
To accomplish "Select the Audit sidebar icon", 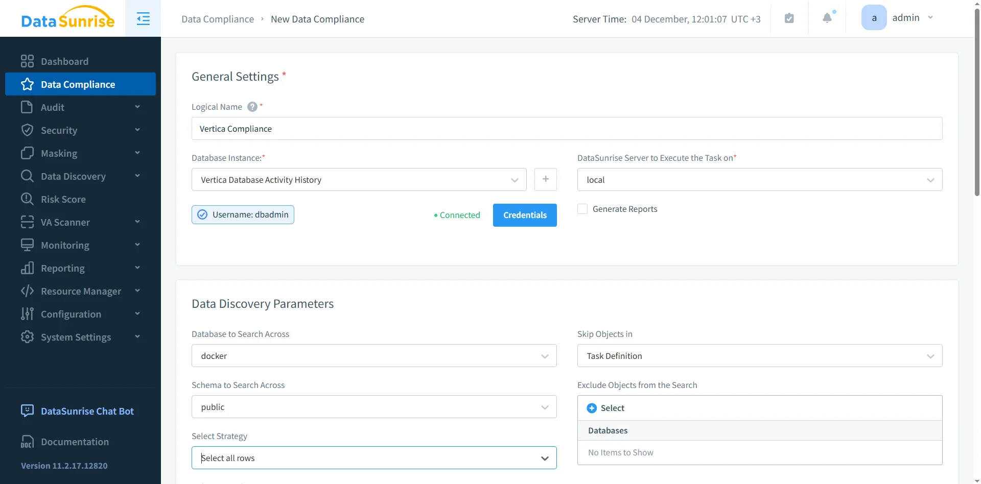I will [x=28, y=107].
